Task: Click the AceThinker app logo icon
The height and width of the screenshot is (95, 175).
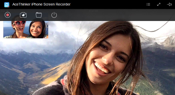Action: click(7, 5)
